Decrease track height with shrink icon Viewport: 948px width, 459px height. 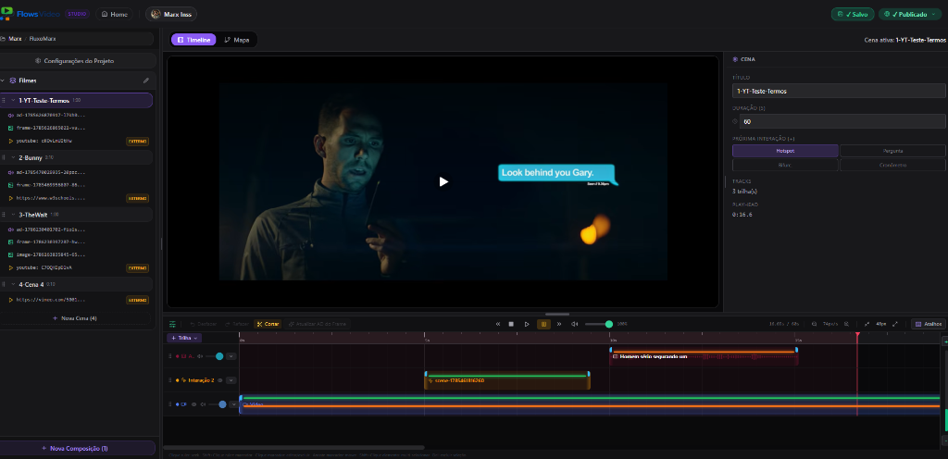[x=867, y=324]
